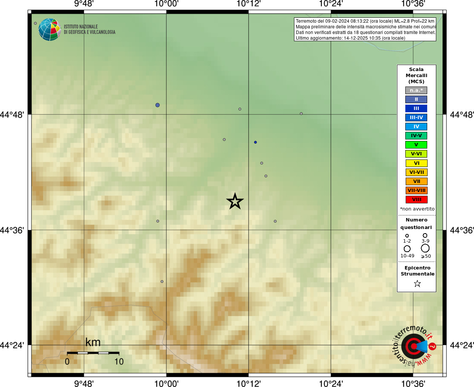Click the right axis label 44°48'
The height and width of the screenshot is (387, 474).
462,115
